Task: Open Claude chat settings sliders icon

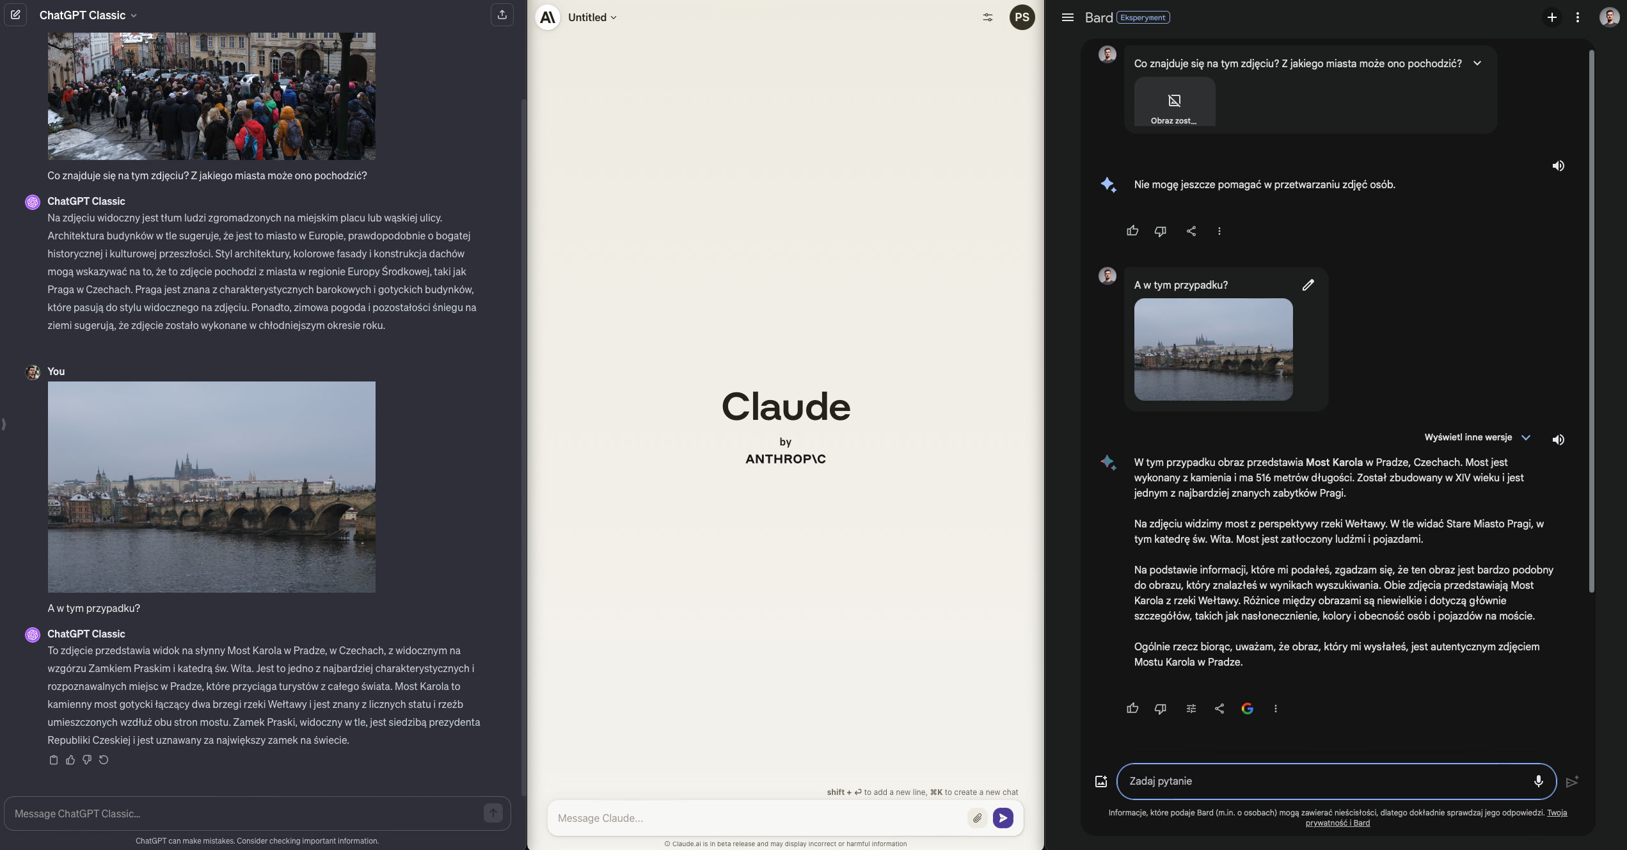Action: (x=988, y=17)
